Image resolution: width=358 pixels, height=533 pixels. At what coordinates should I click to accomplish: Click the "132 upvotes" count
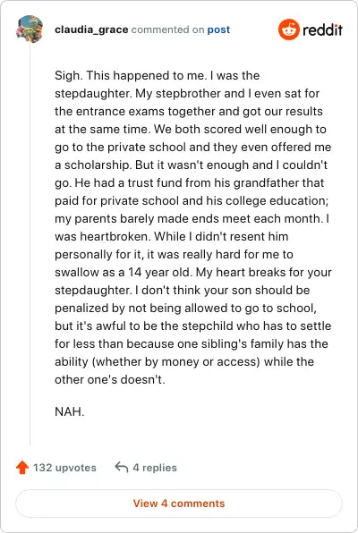64,468
